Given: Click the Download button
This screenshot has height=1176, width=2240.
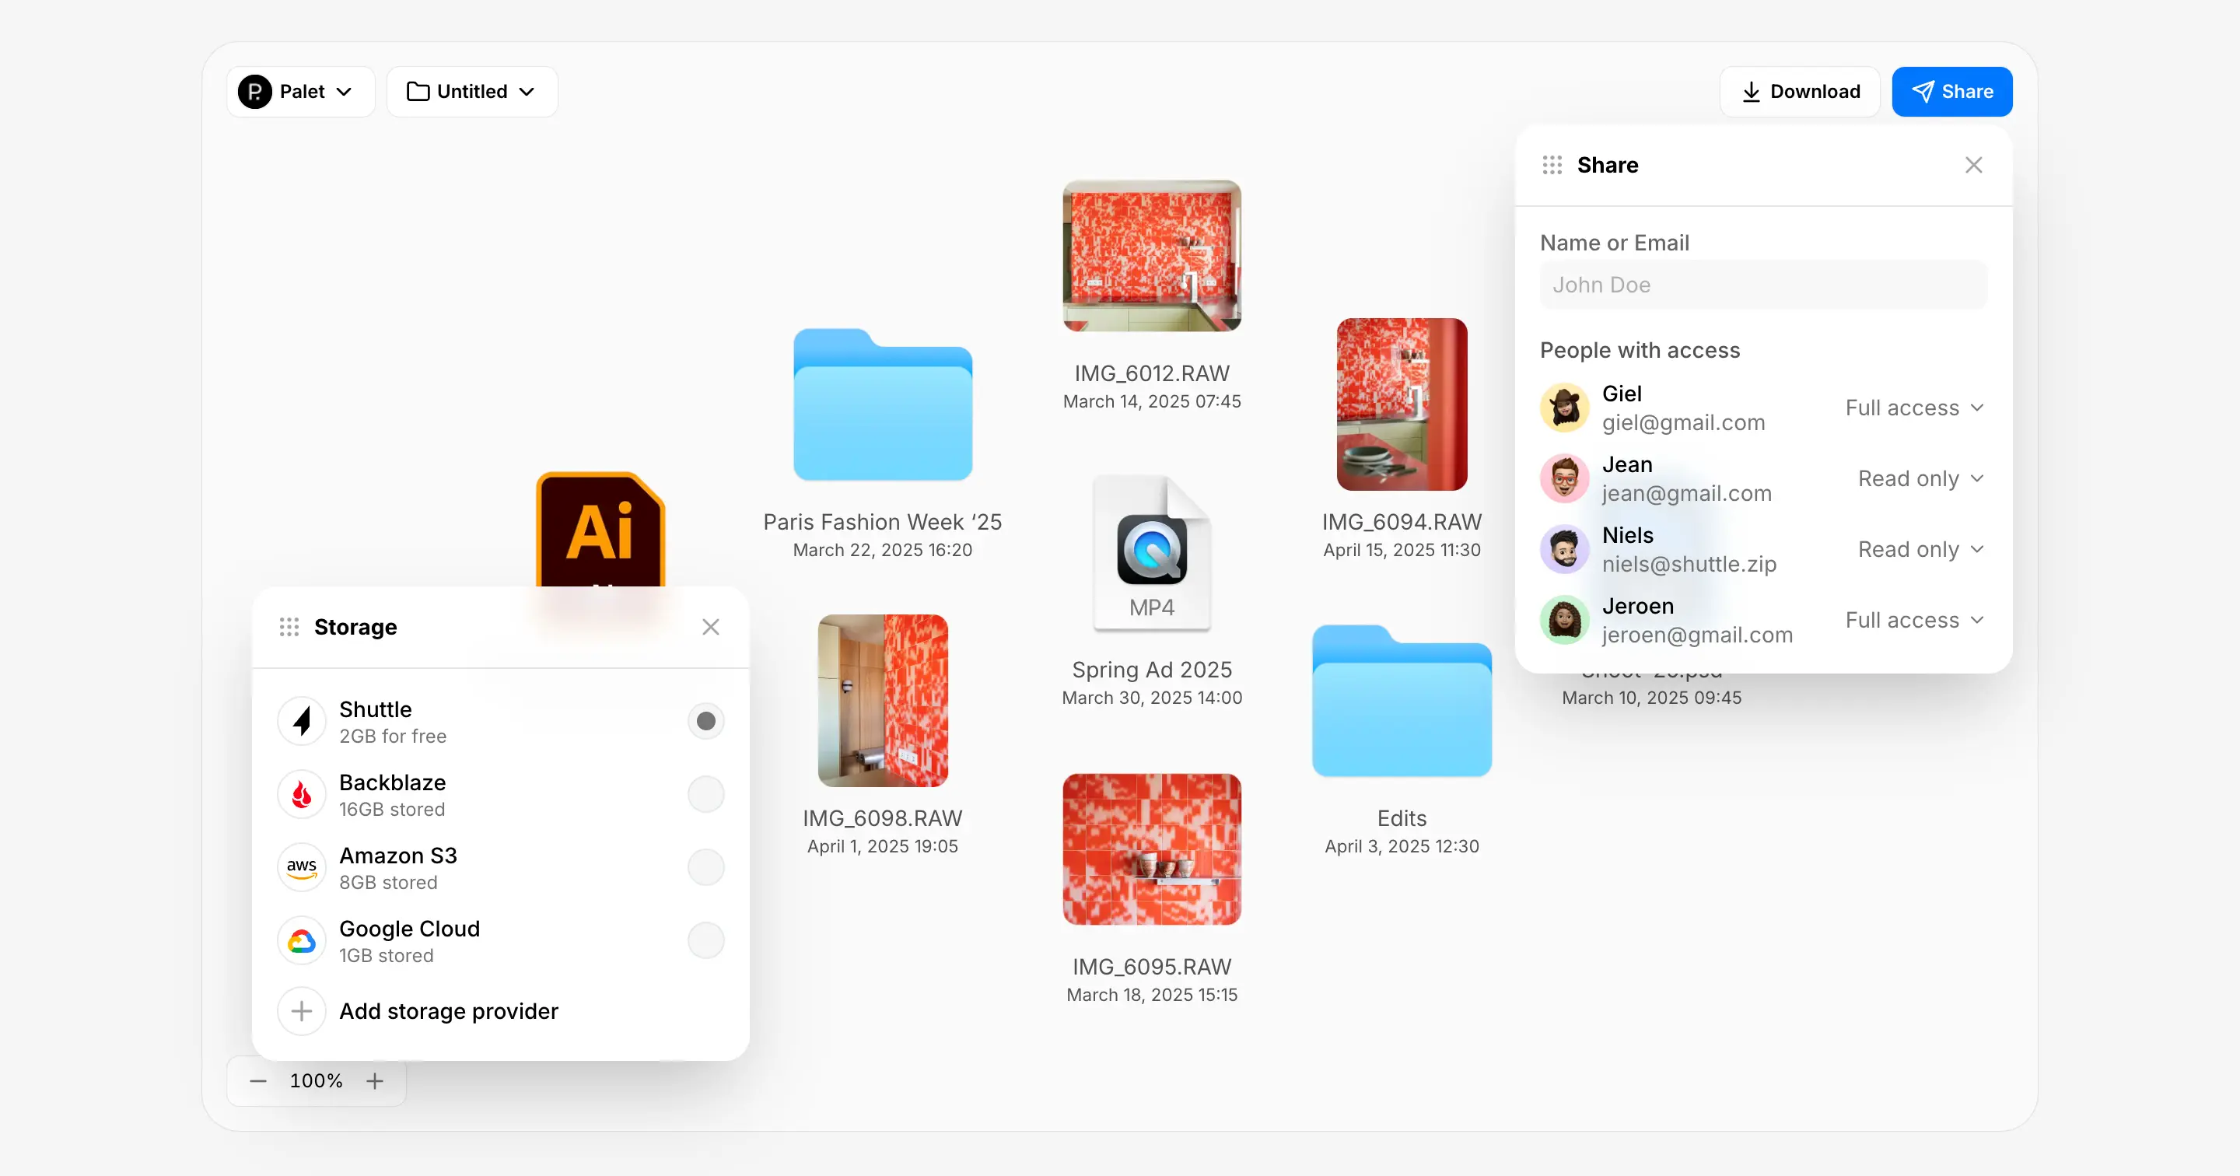Looking at the screenshot, I should coord(1800,91).
